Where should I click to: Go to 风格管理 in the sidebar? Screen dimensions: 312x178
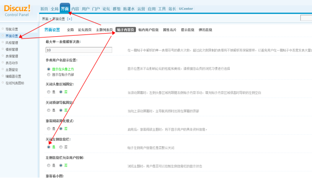(12, 43)
